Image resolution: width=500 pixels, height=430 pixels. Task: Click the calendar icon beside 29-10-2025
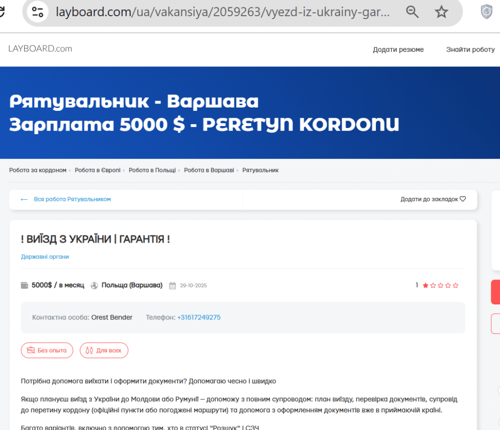click(172, 285)
